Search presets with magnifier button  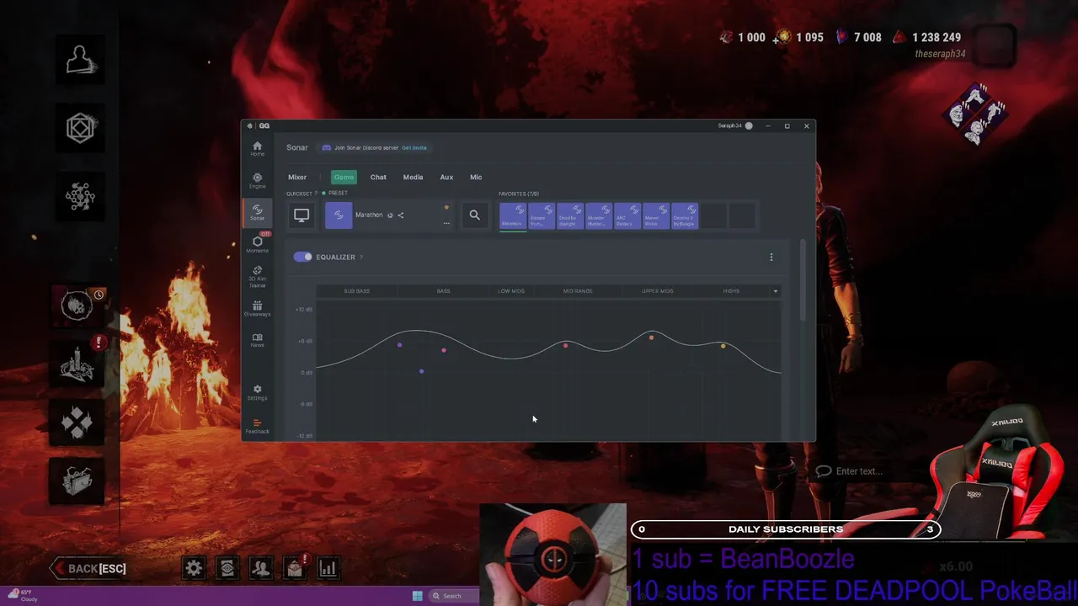[474, 215]
